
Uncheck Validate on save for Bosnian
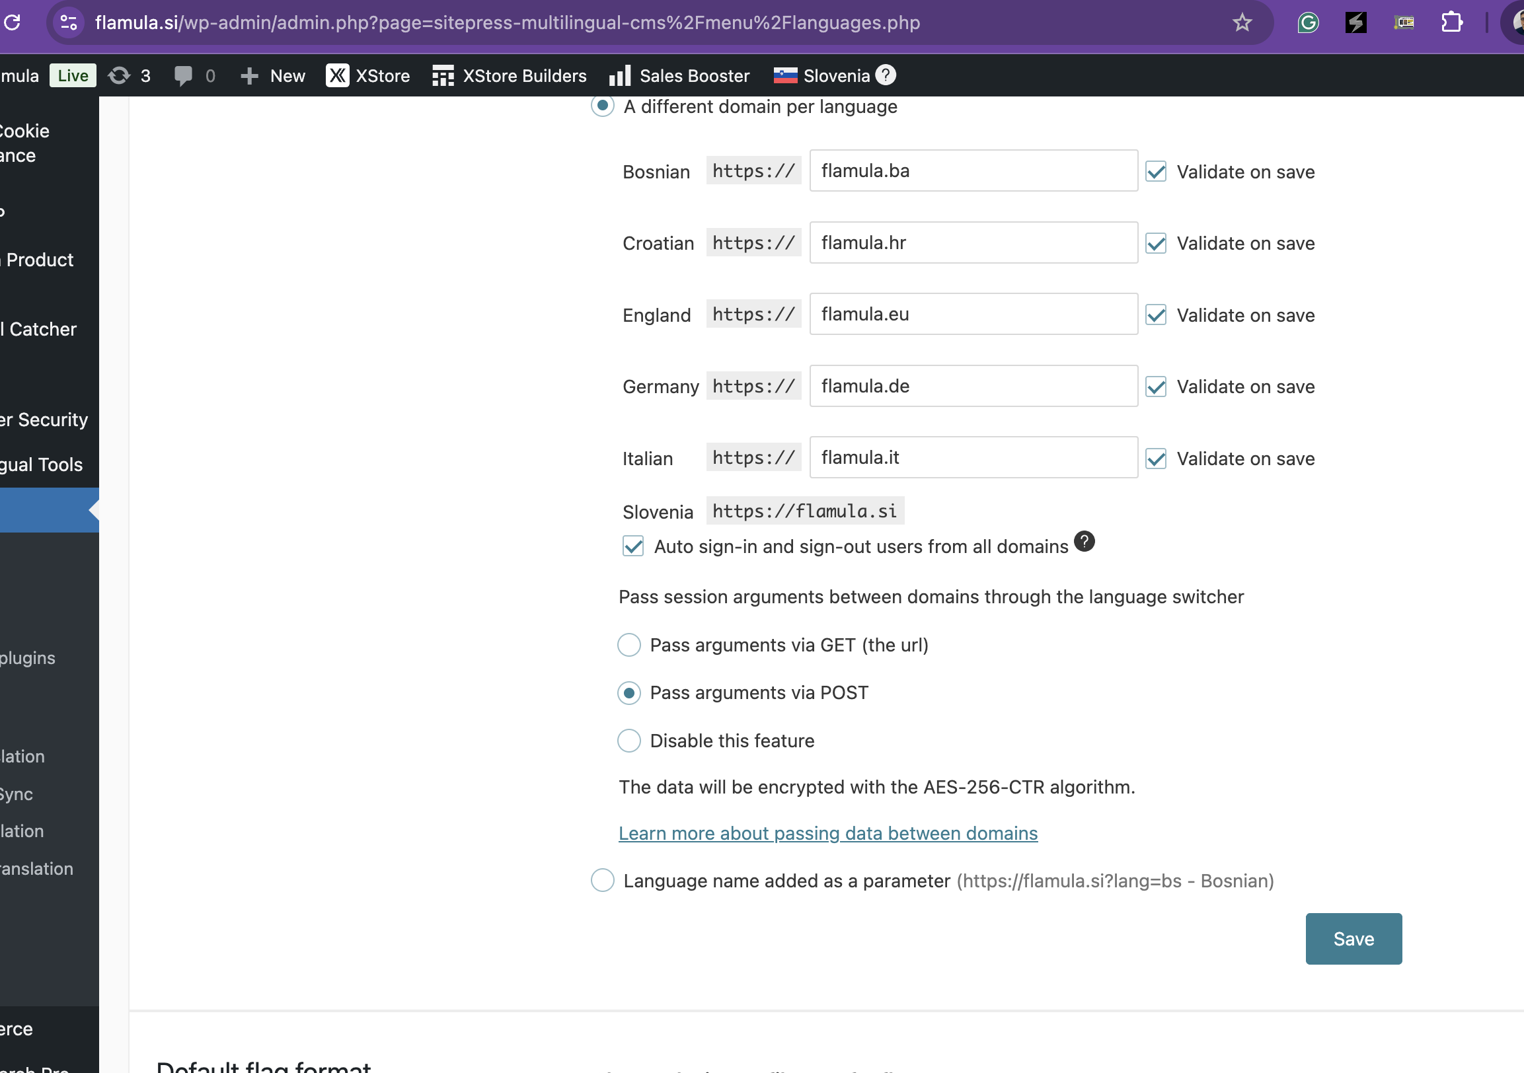pyautogui.click(x=1156, y=172)
